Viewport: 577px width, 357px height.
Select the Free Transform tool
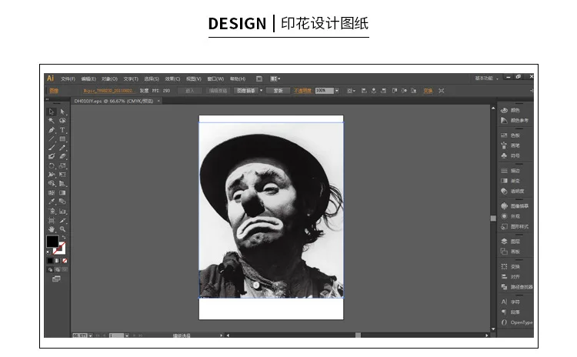(x=62, y=175)
